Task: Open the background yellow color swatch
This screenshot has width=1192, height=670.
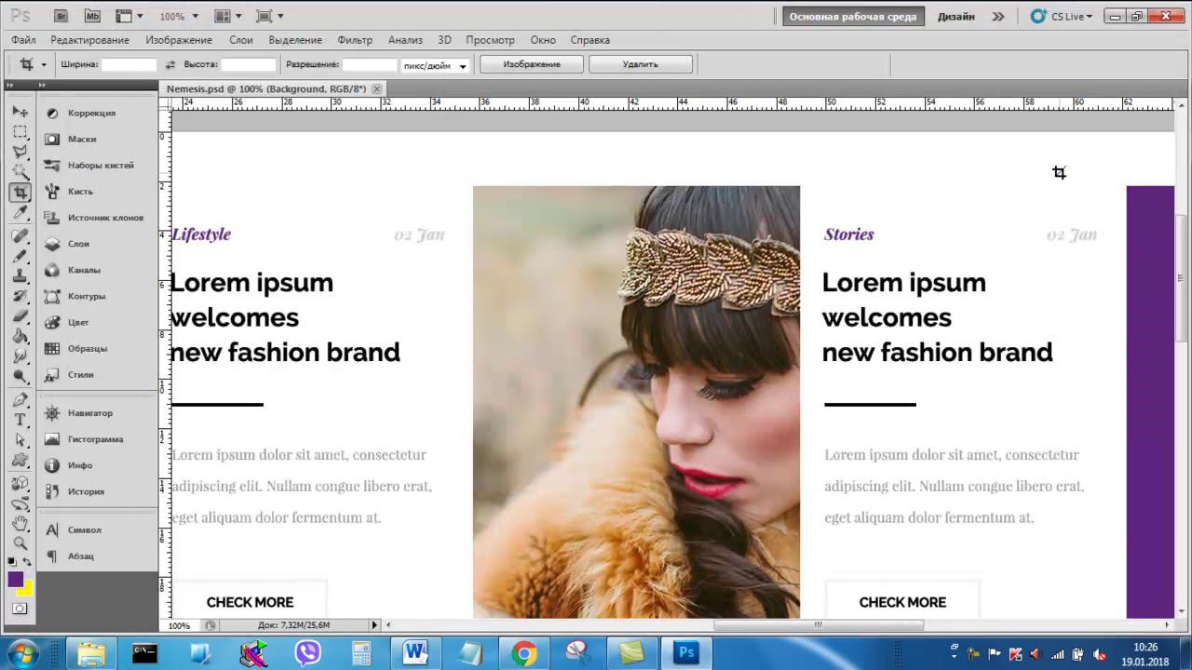Action: point(27,590)
